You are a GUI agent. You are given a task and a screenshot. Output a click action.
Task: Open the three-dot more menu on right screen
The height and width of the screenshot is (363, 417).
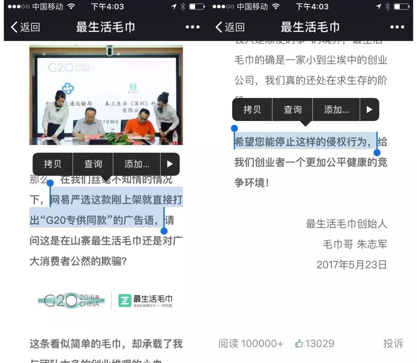pyautogui.click(x=397, y=27)
